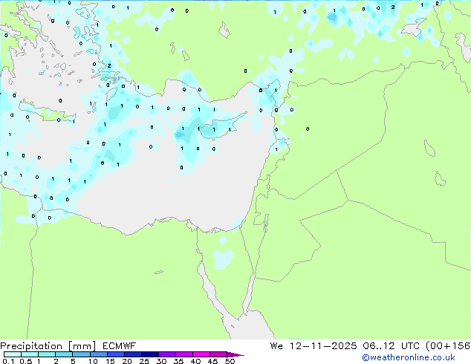Click the '45' legend scale label

click(x=212, y=361)
